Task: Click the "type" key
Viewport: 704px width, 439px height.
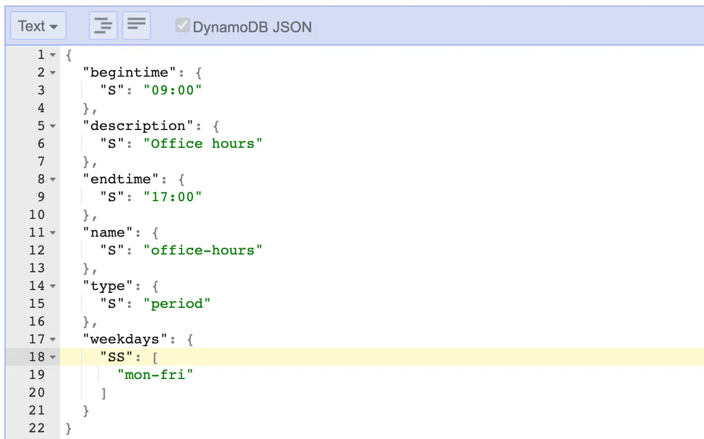Action: pyautogui.click(x=108, y=286)
